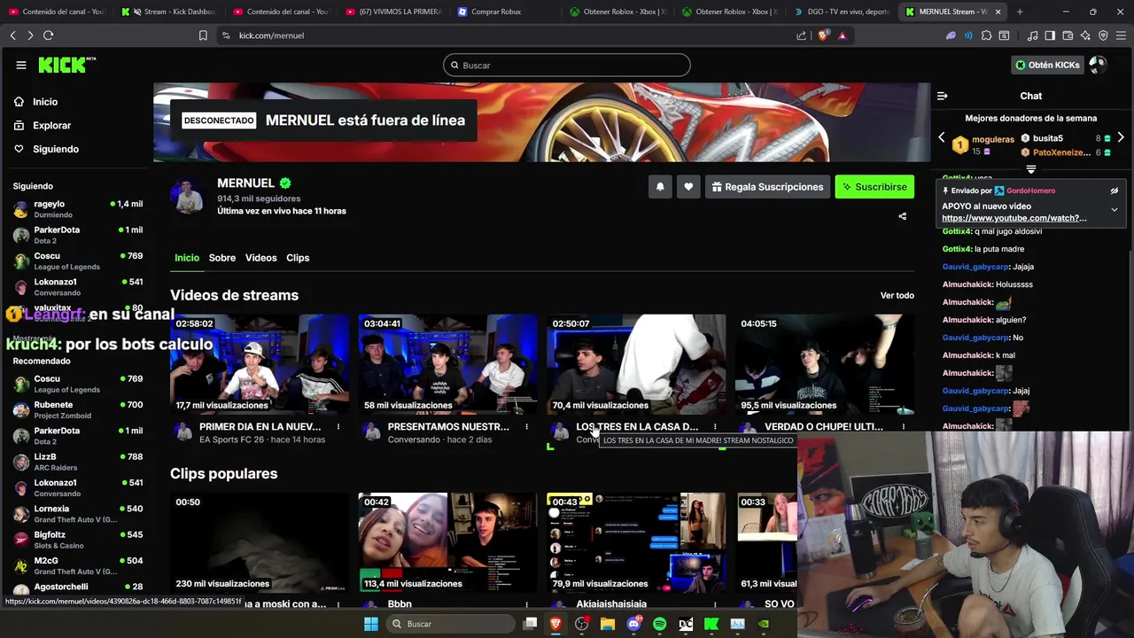
Task: Open Rubenete in Recomendado list
Action: (x=77, y=409)
